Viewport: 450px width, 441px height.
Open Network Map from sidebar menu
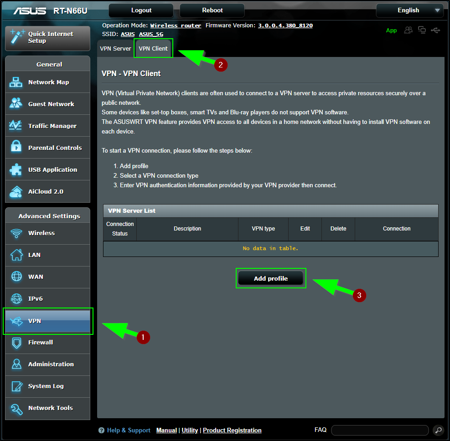[x=47, y=82]
